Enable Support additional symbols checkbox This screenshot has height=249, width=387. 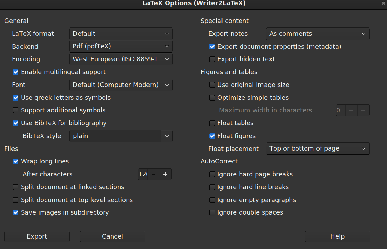[16, 111]
